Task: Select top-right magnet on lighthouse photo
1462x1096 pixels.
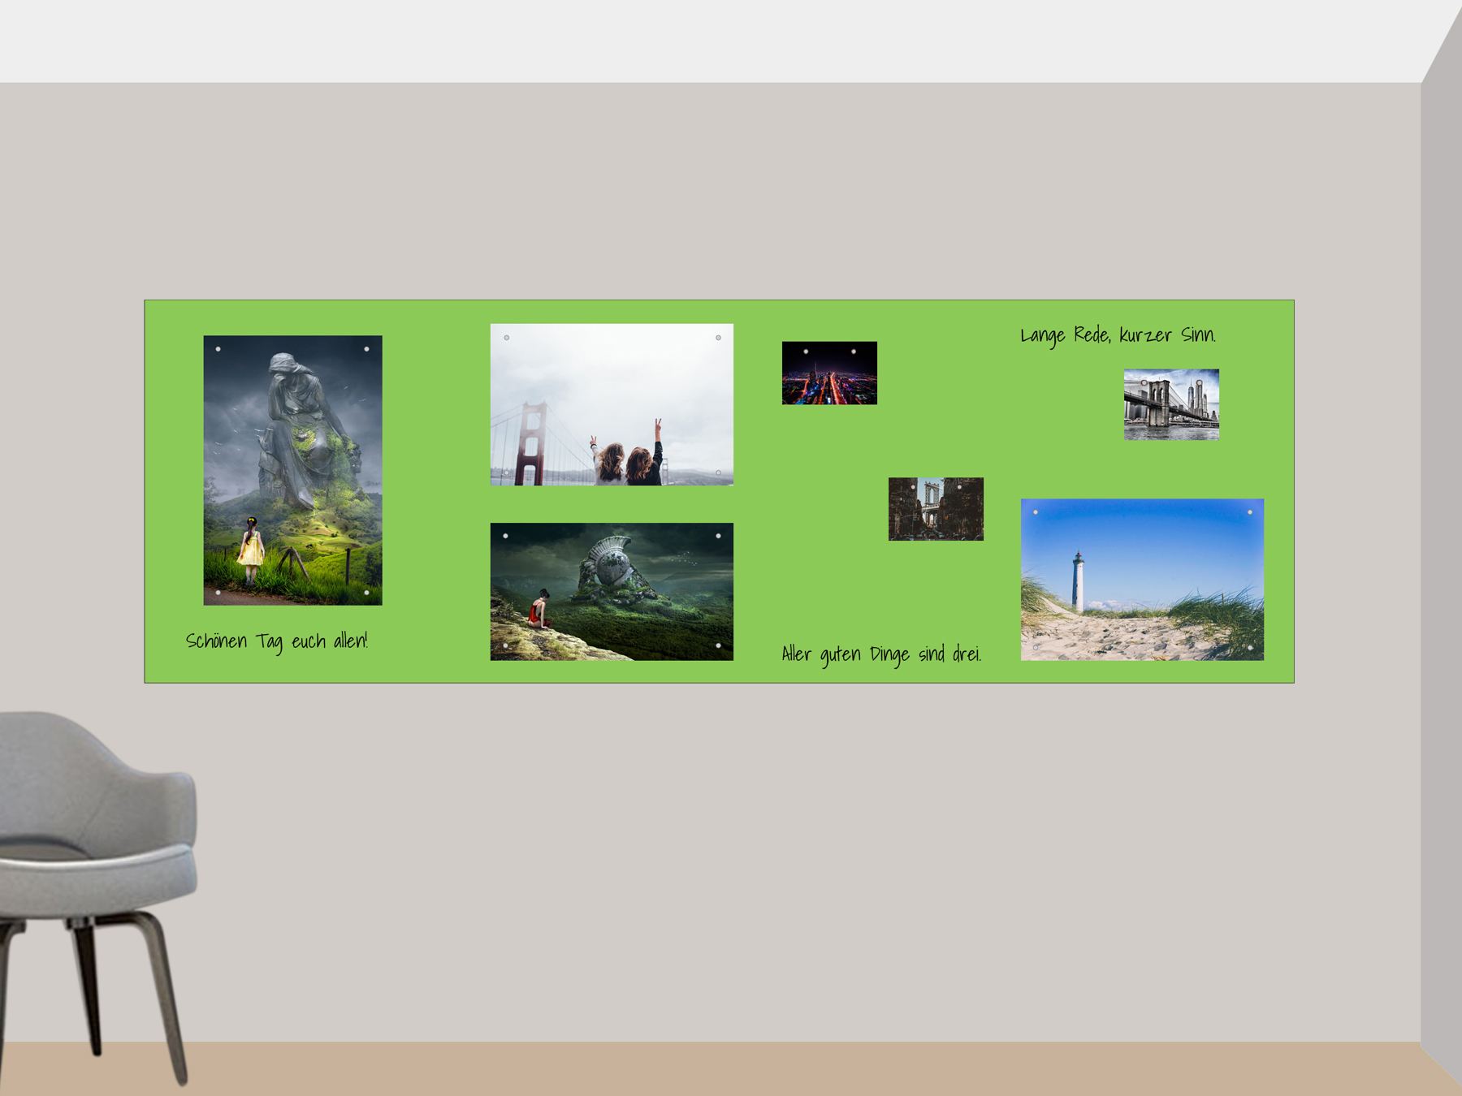Action: tap(1249, 512)
